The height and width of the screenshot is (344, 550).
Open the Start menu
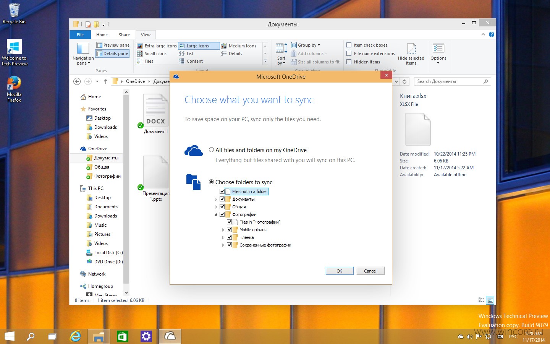(x=9, y=336)
